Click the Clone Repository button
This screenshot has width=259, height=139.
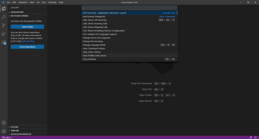coord(27,47)
